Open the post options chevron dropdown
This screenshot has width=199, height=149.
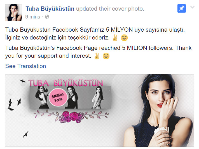coord(192,7)
